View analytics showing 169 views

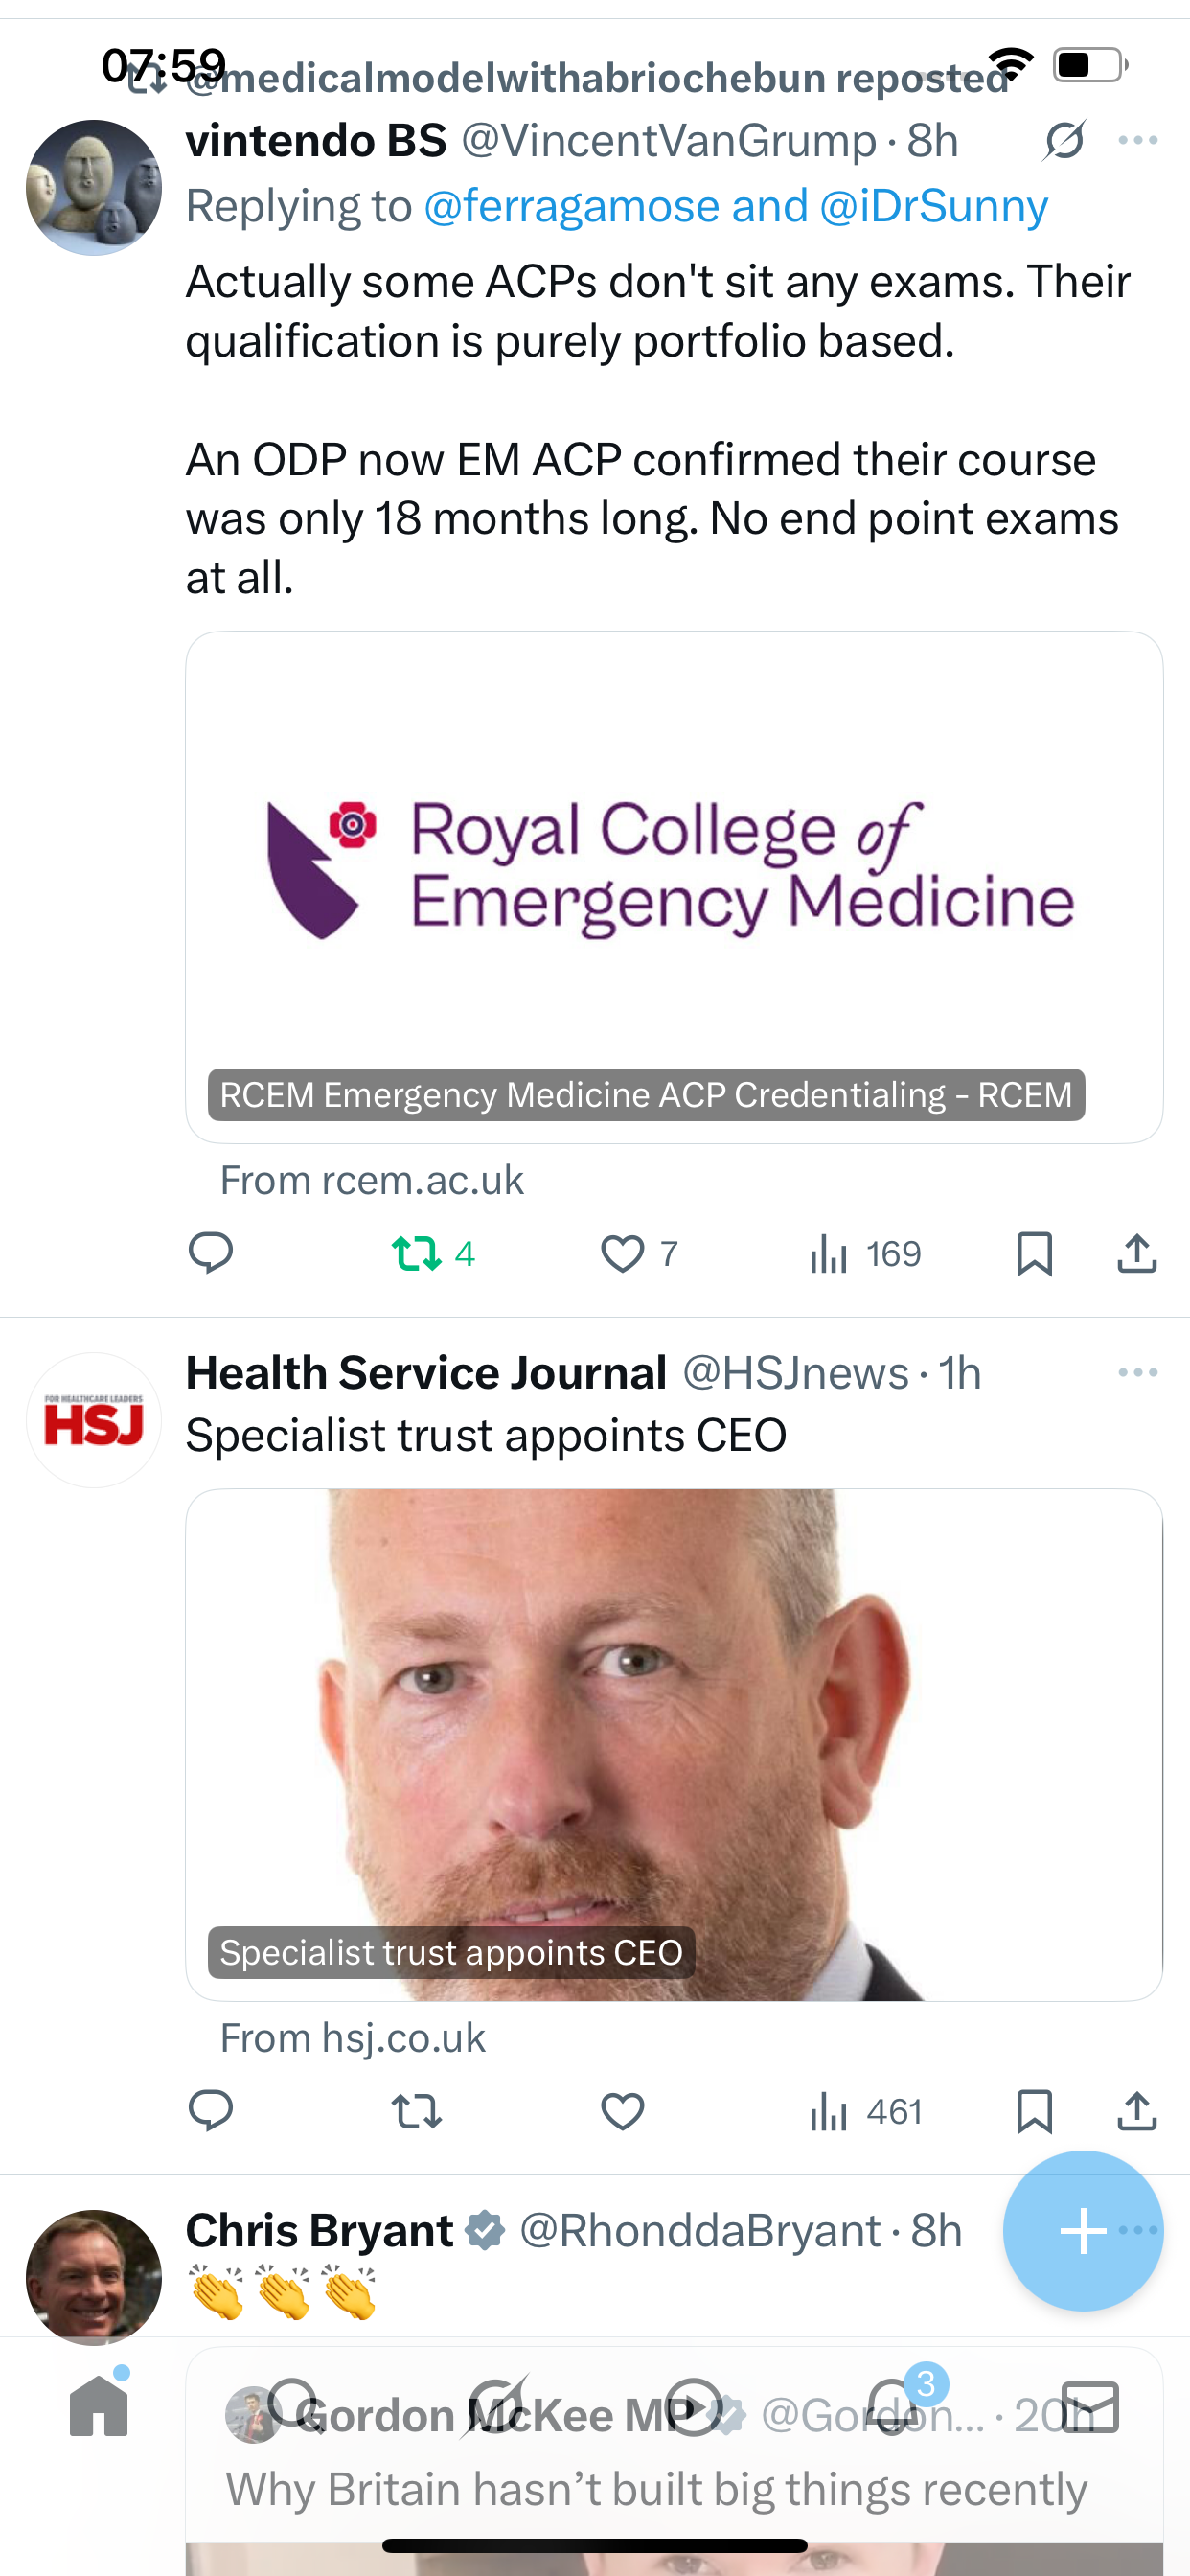coord(864,1253)
